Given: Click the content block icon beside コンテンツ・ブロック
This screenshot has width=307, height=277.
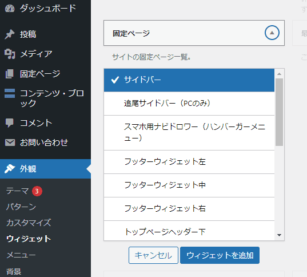Looking at the screenshot, I should (x=10, y=93).
